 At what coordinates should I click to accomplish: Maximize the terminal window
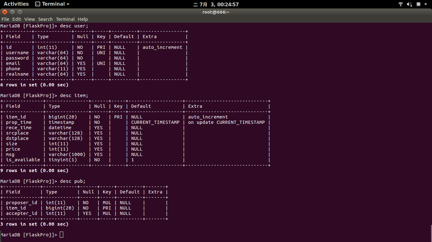[20, 12]
